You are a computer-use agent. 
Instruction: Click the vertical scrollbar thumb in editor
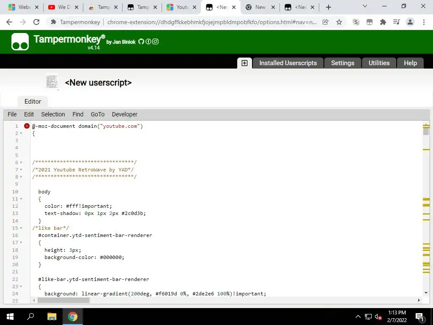coord(426,131)
